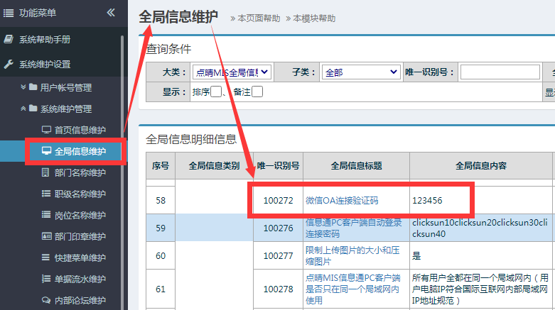Click the list icon beside 职级名称维护
555x310 pixels.
(x=47, y=194)
